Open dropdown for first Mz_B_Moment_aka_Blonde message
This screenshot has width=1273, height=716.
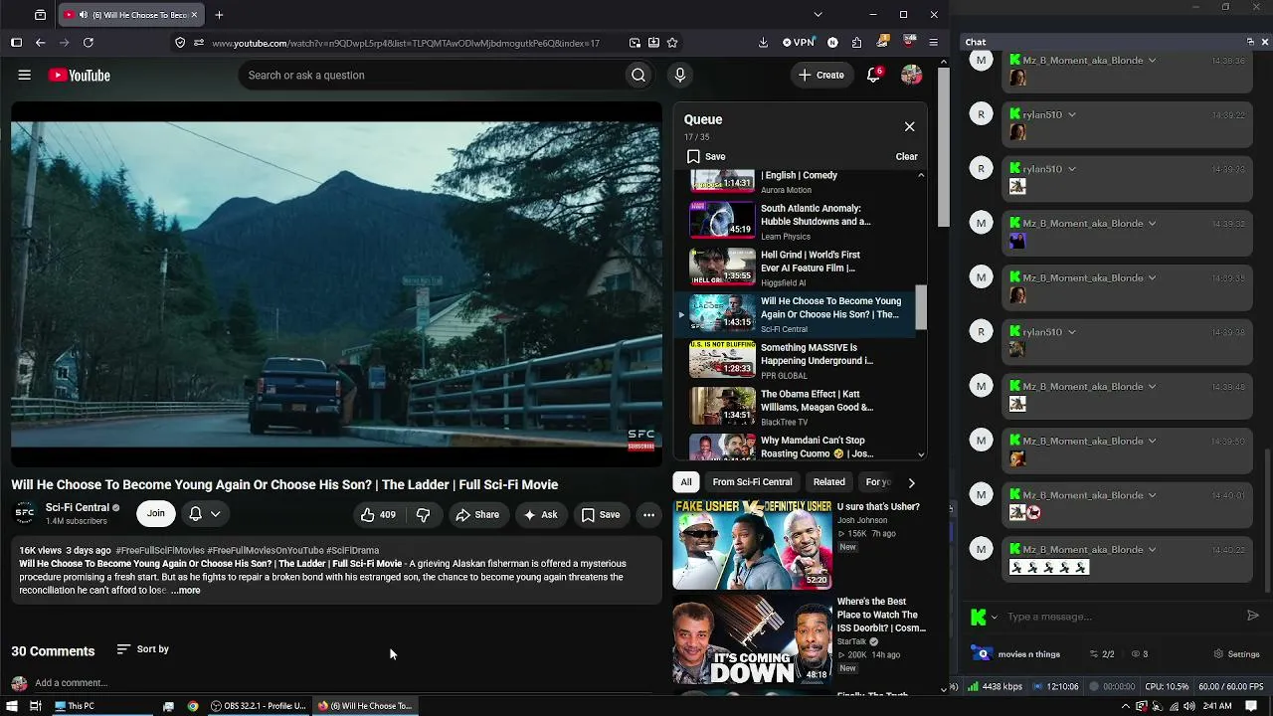tap(1152, 61)
